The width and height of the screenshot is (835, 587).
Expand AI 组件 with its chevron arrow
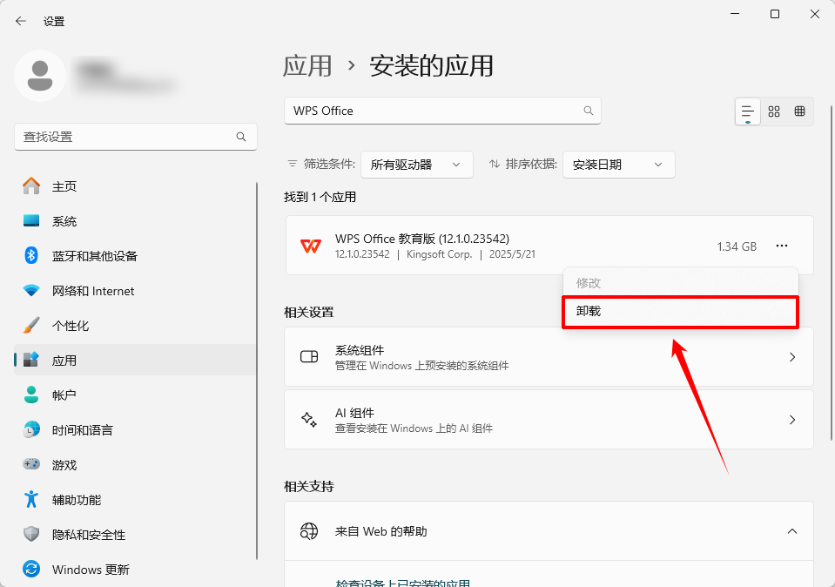point(792,420)
